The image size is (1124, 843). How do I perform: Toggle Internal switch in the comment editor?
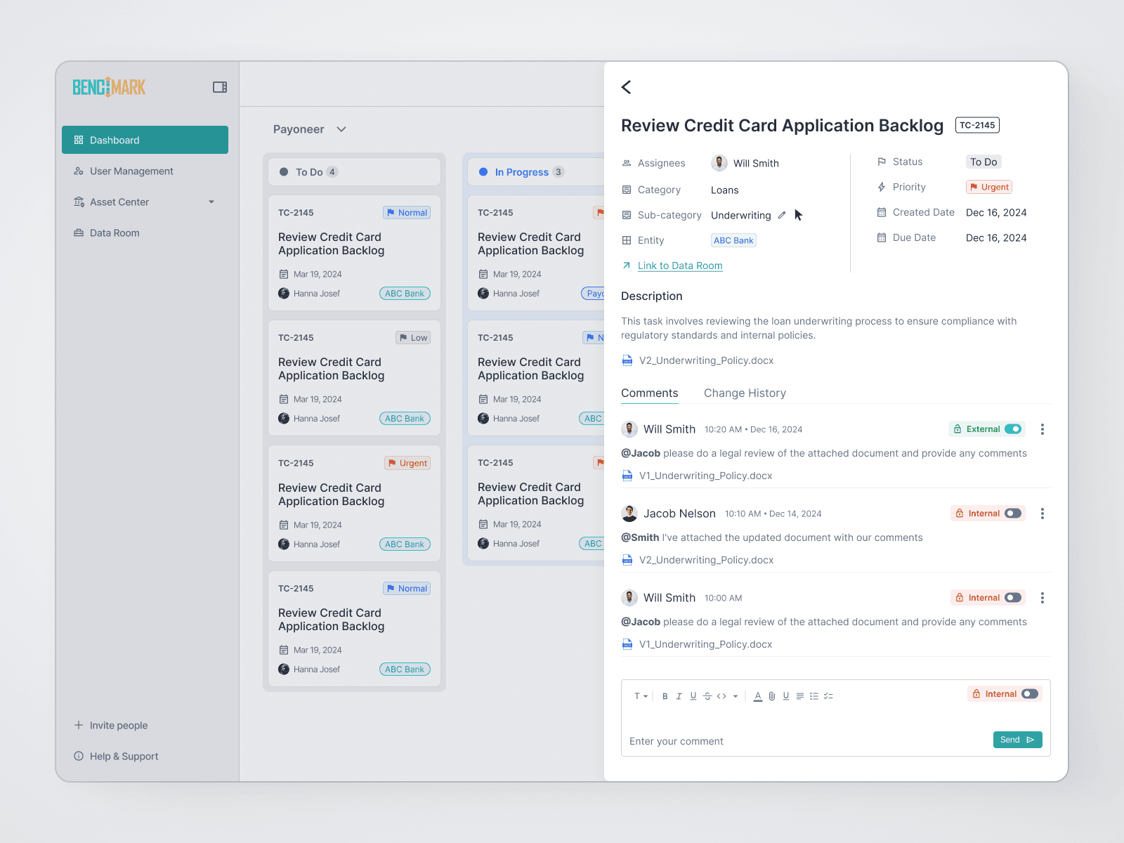point(1030,694)
